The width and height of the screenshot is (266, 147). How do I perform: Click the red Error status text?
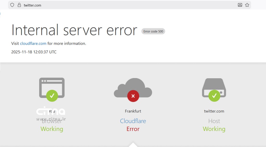[x=133, y=129]
